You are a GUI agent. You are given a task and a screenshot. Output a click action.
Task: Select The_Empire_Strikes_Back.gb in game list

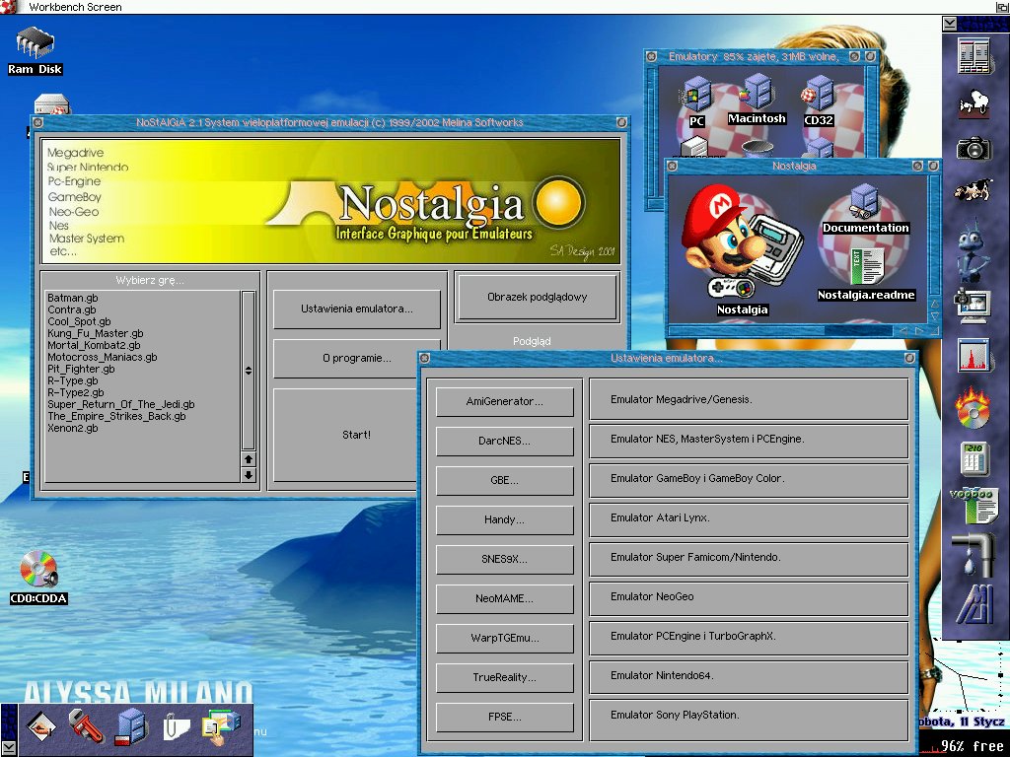(142, 416)
